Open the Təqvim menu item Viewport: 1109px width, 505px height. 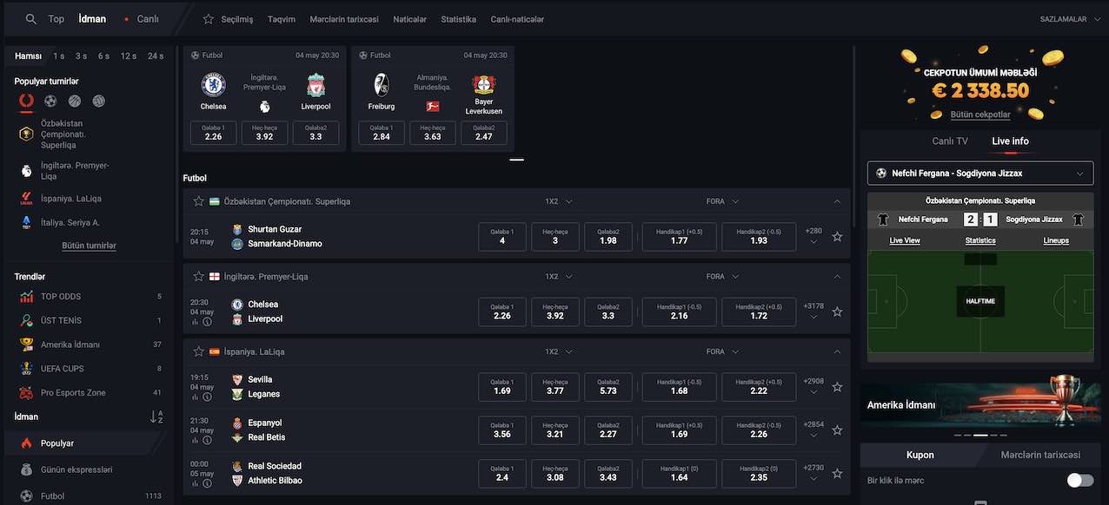pyautogui.click(x=282, y=19)
